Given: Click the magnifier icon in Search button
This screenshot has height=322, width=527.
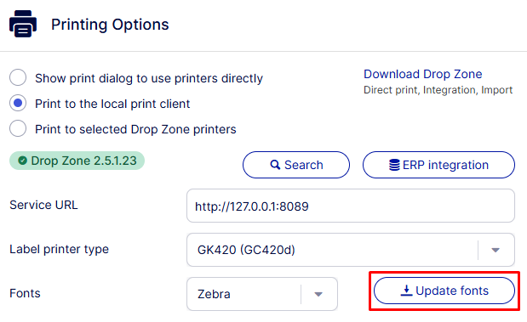Looking at the screenshot, I should 275,165.
